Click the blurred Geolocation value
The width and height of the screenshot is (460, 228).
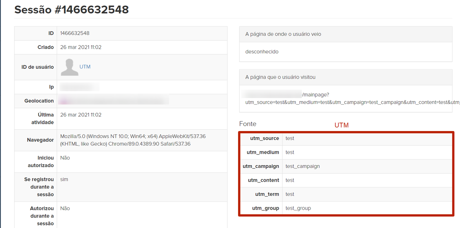tap(113, 101)
